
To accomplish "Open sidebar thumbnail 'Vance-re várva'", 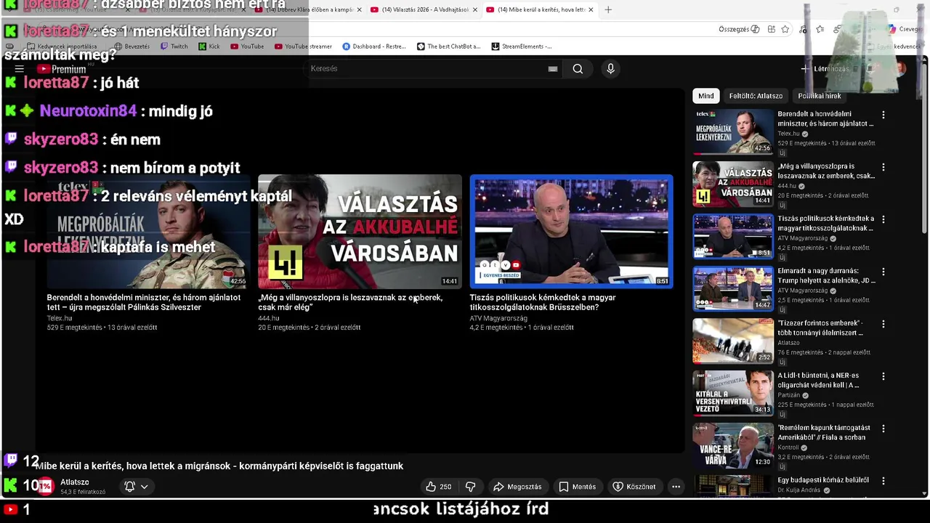I will (x=733, y=445).
